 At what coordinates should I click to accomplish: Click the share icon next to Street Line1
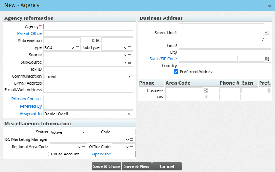tap(267, 33)
